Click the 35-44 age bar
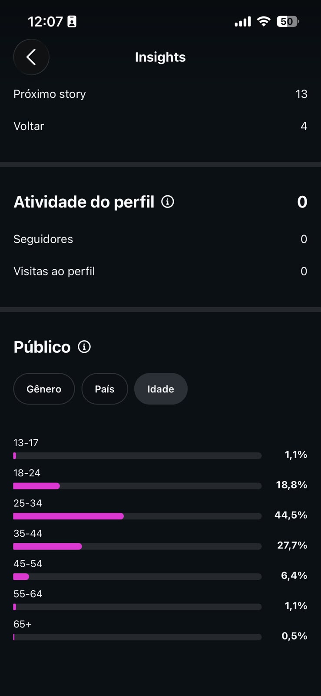The width and height of the screenshot is (321, 696). (x=137, y=546)
